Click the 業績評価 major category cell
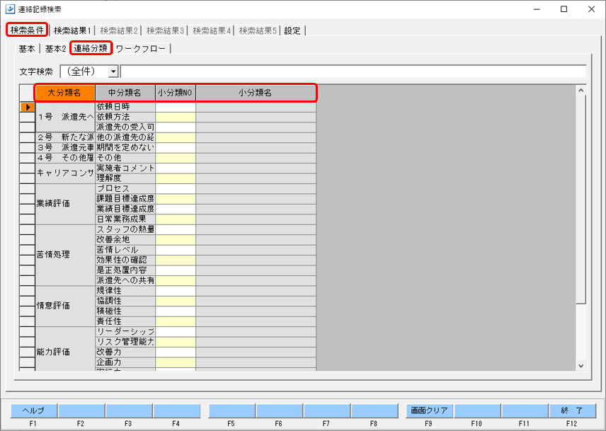 coord(65,204)
